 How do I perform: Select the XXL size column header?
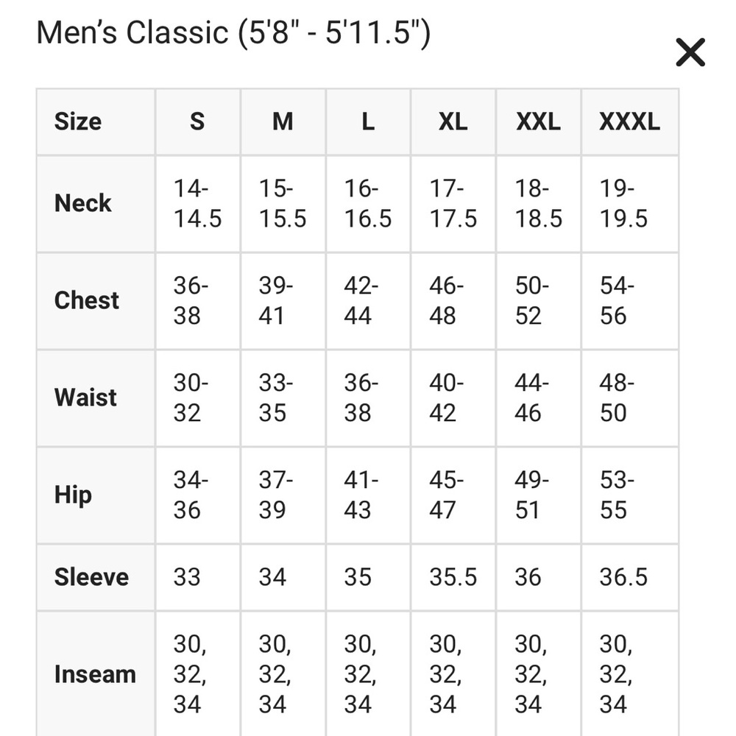click(539, 121)
